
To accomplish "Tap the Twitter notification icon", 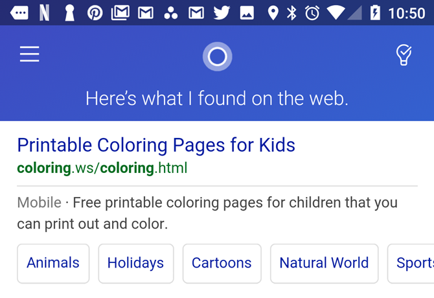I will [x=222, y=12].
